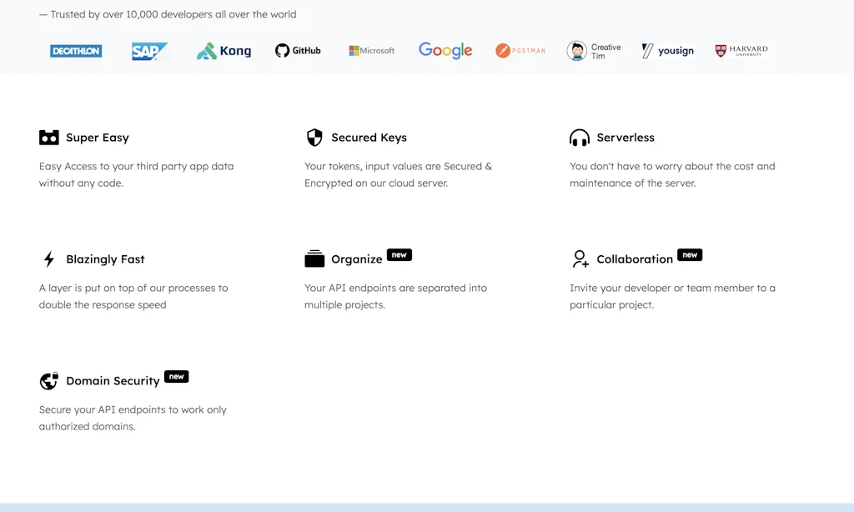Select the Postman logo
854x512 pixels.
tap(520, 50)
